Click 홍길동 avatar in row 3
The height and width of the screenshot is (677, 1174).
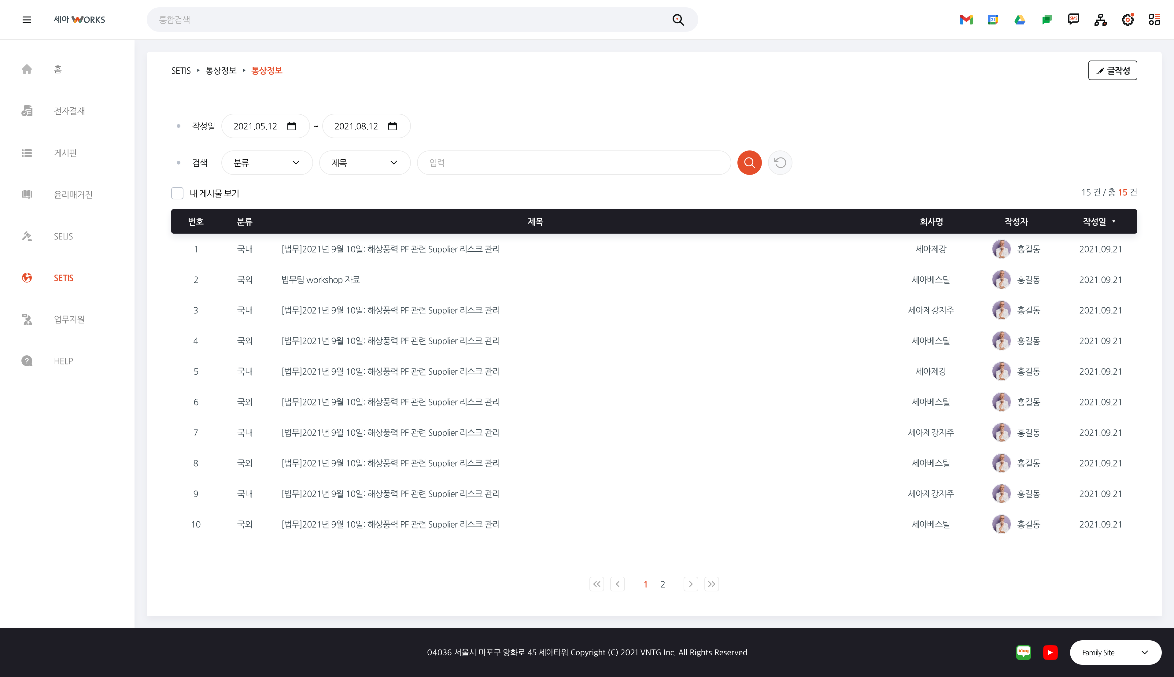point(1001,310)
